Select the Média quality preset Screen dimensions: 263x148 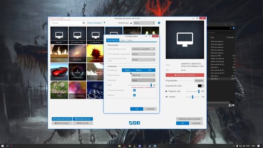pyautogui.click(x=138, y=70)
